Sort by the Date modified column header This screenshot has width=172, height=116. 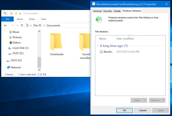tap(129, 38)
